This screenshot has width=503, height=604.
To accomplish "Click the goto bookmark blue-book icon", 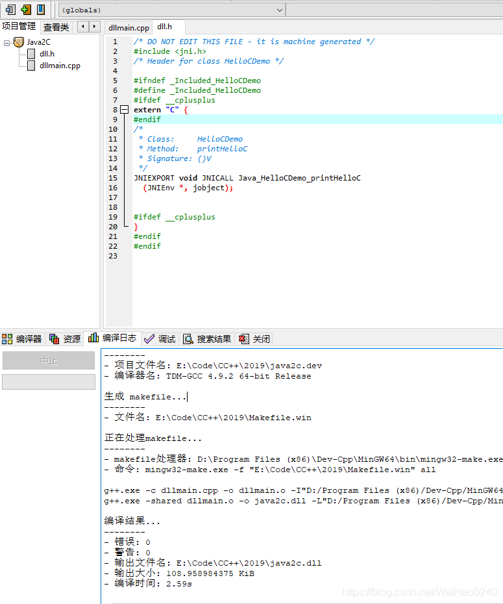I will click(41, 10).
